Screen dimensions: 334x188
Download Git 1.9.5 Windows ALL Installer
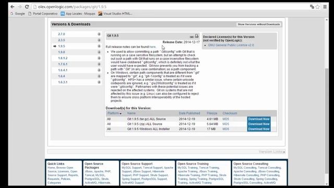(259, 129)
